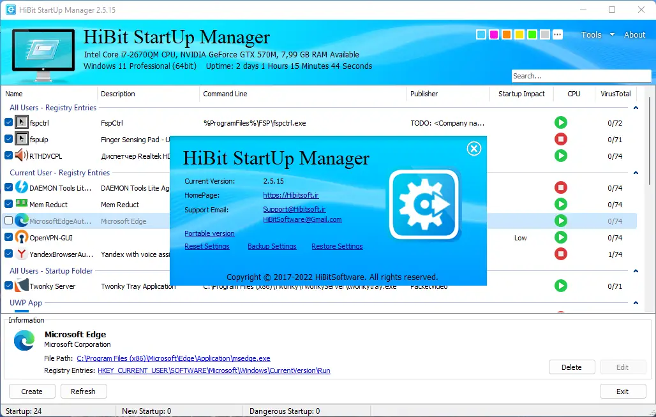656x417 pixels.
Task: Uncheck the OpenVPN-GUI entry
Action: pos(8,237)
